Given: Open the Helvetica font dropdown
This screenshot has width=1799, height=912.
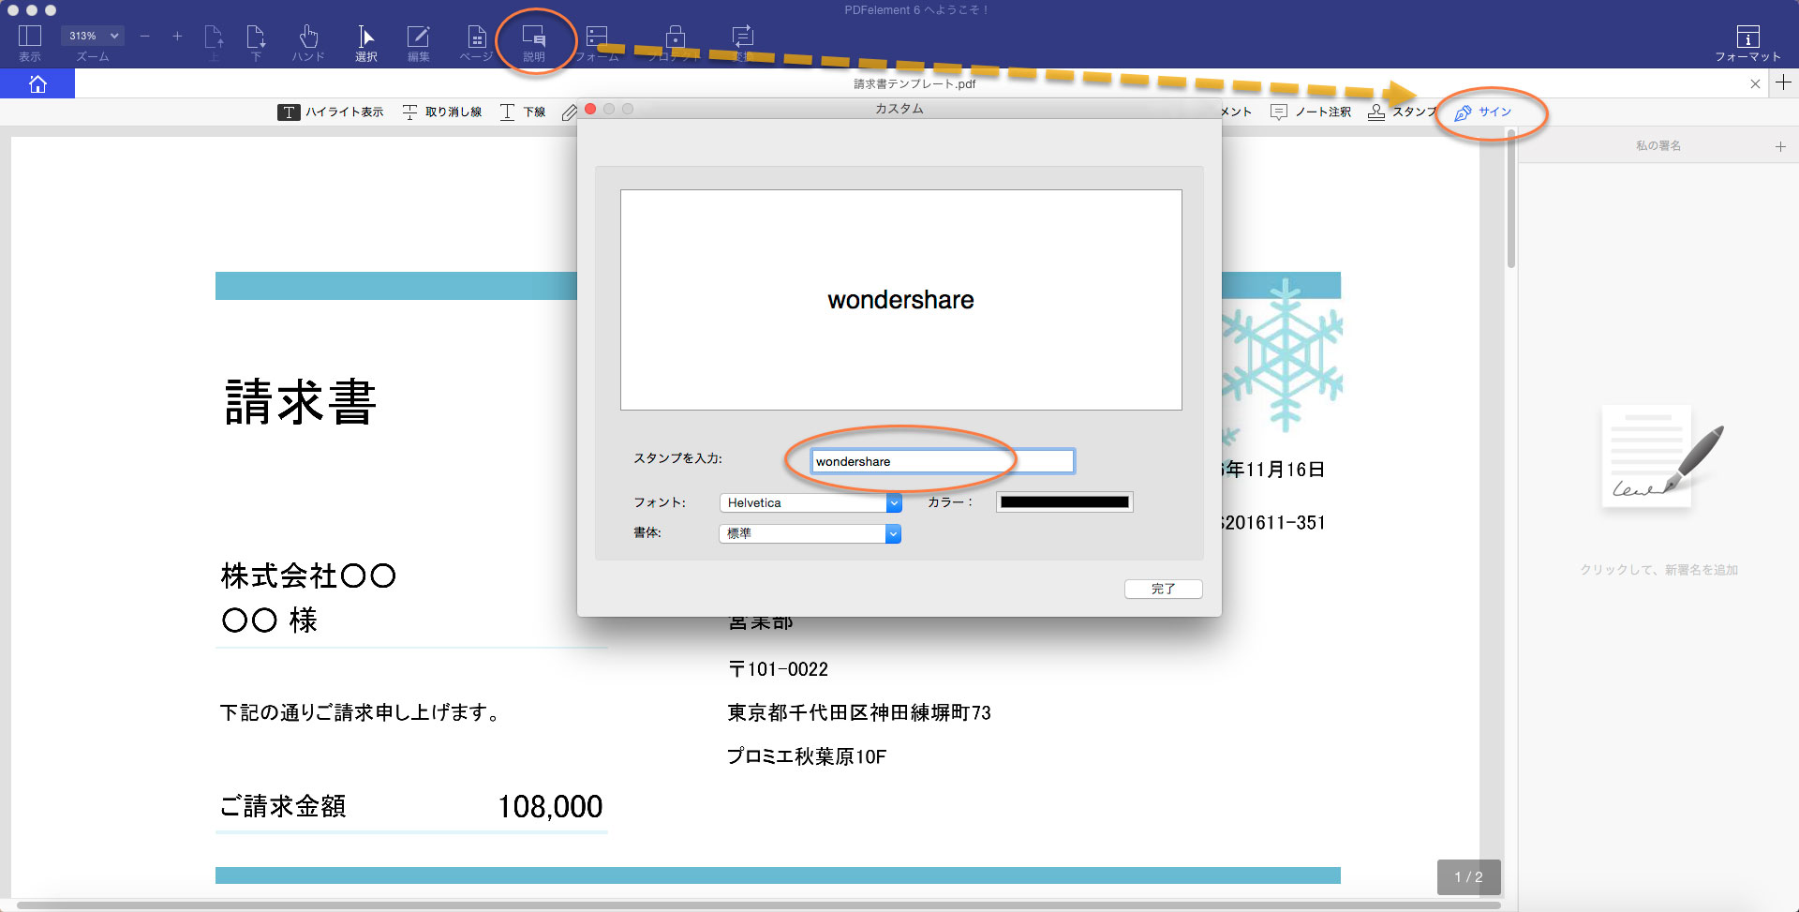Looking at the screenshot, I should tap(810, 502).
